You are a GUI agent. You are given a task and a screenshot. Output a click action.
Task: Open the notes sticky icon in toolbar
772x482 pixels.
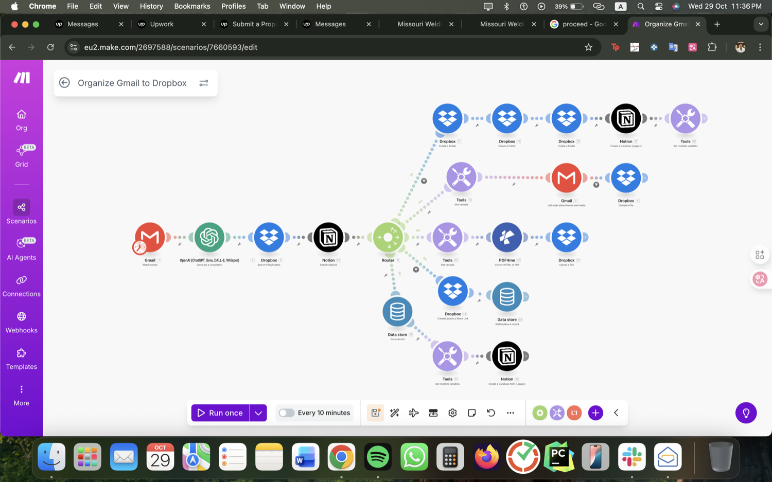pos(472,413)
